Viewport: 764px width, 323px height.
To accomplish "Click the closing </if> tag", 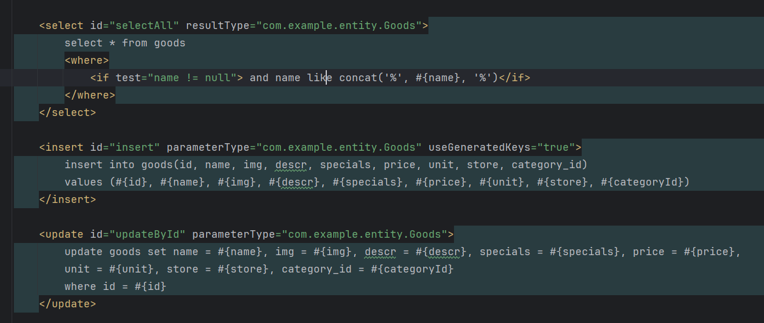I will (514, 78).
